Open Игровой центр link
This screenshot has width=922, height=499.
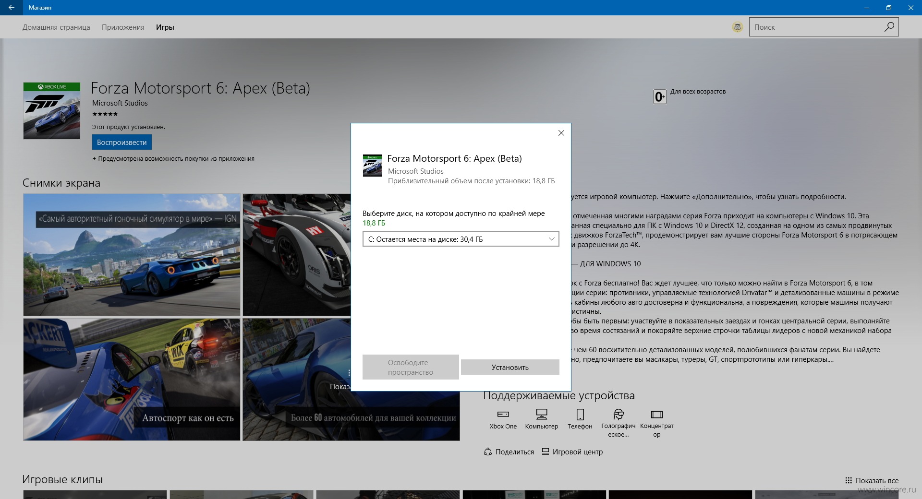[572, 451]
